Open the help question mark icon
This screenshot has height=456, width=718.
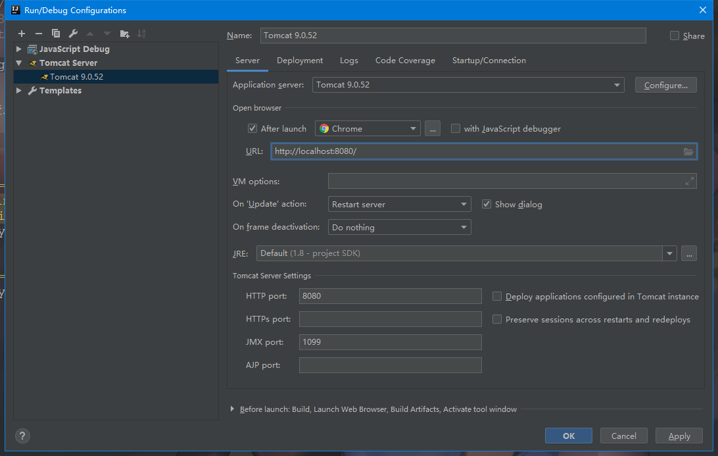(x=22, y=436)
